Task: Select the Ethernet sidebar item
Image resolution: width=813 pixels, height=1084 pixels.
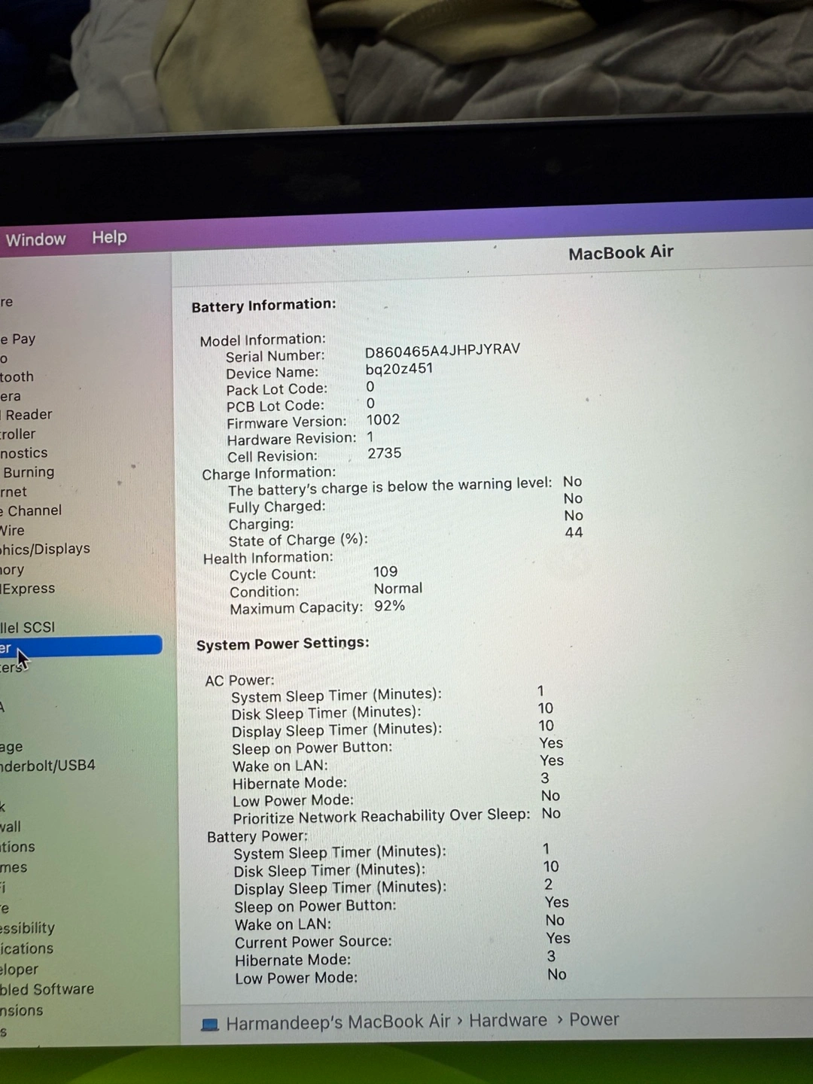Action: click(14, 492)
